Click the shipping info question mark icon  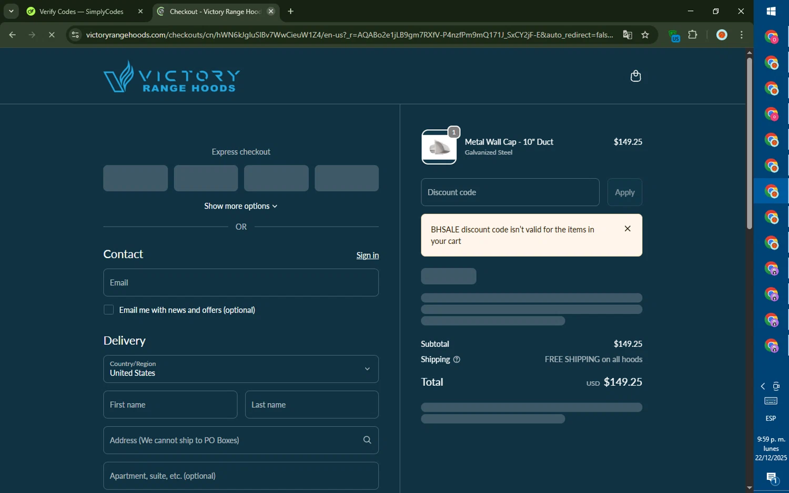(x=457, y=360)
